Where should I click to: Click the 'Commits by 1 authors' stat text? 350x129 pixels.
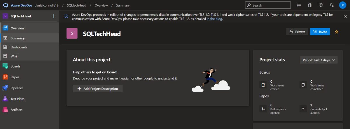319,111
